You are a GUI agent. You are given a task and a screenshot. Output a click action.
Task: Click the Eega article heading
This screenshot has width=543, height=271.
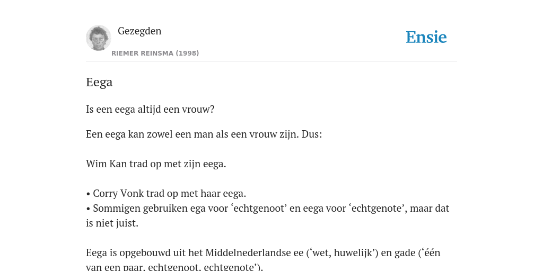click(99, 82)
